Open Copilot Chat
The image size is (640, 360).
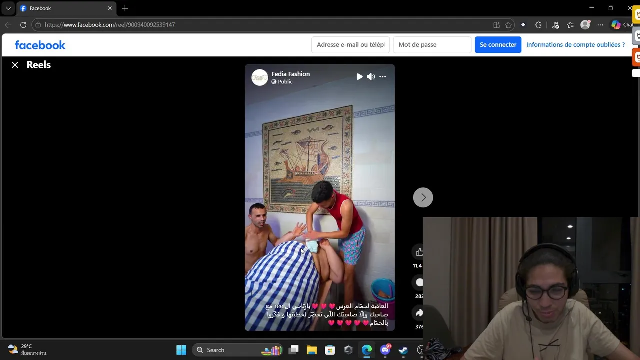tap(622, 25)
